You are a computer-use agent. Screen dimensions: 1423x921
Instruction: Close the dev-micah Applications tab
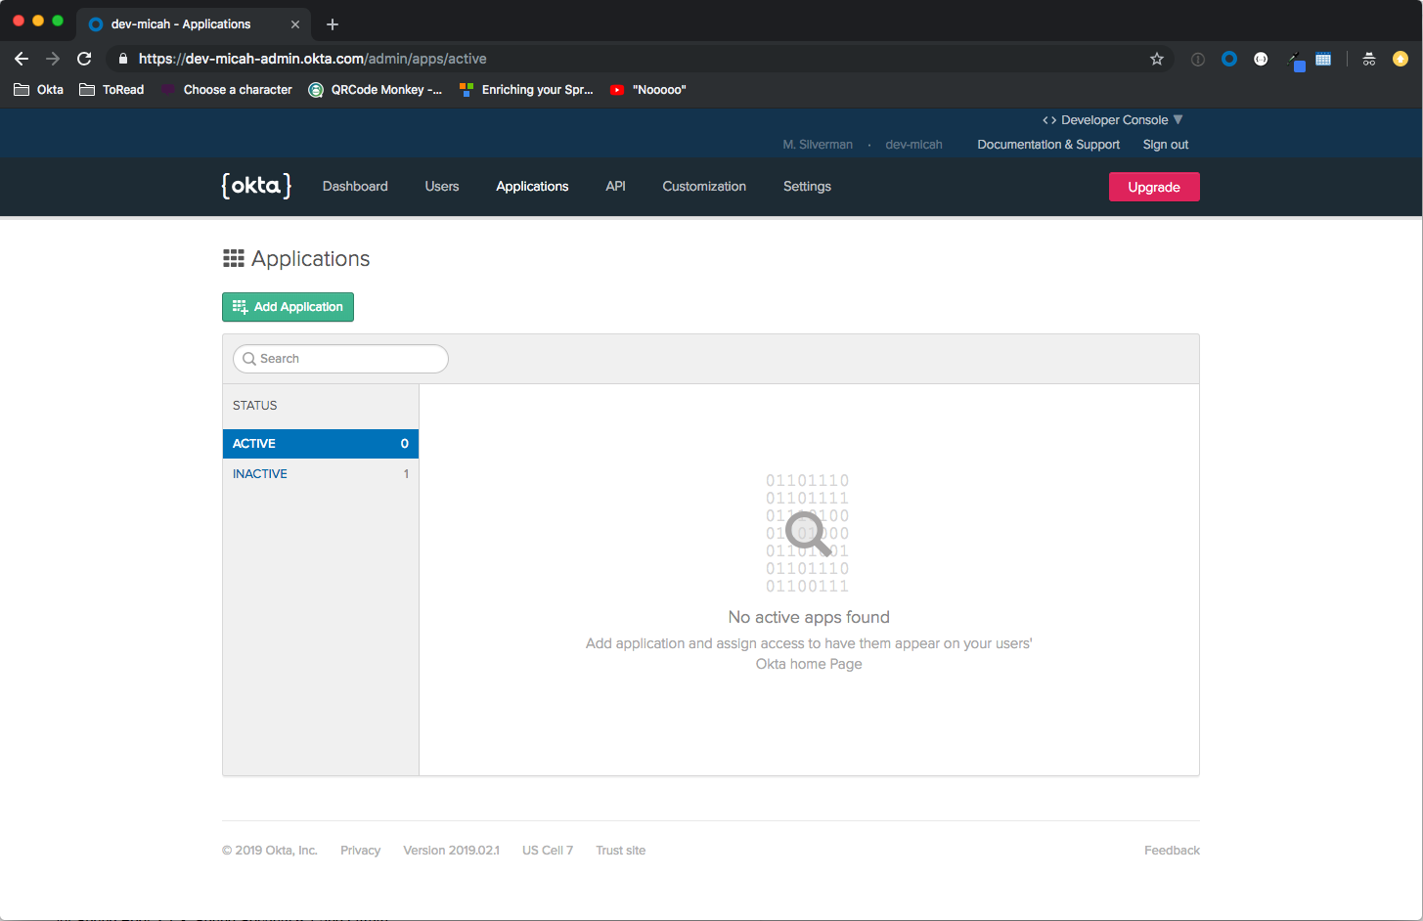coord(295,24)
